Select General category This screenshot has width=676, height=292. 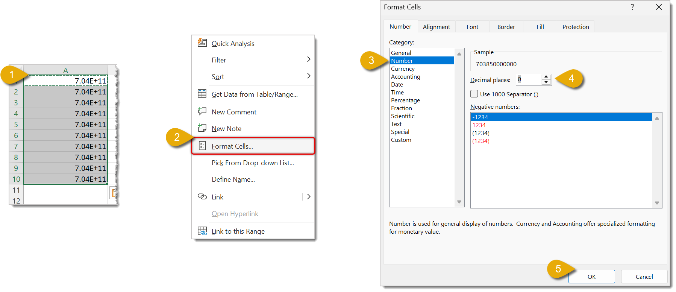point(422,53)
